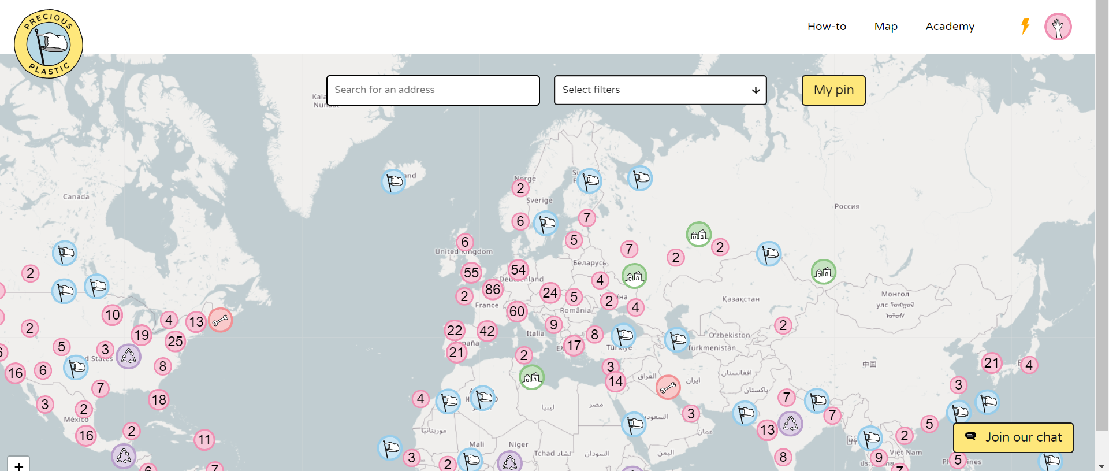Select the flag pin in Turkey
This screenshot has height=471, width=1109.
pos(623,335)
